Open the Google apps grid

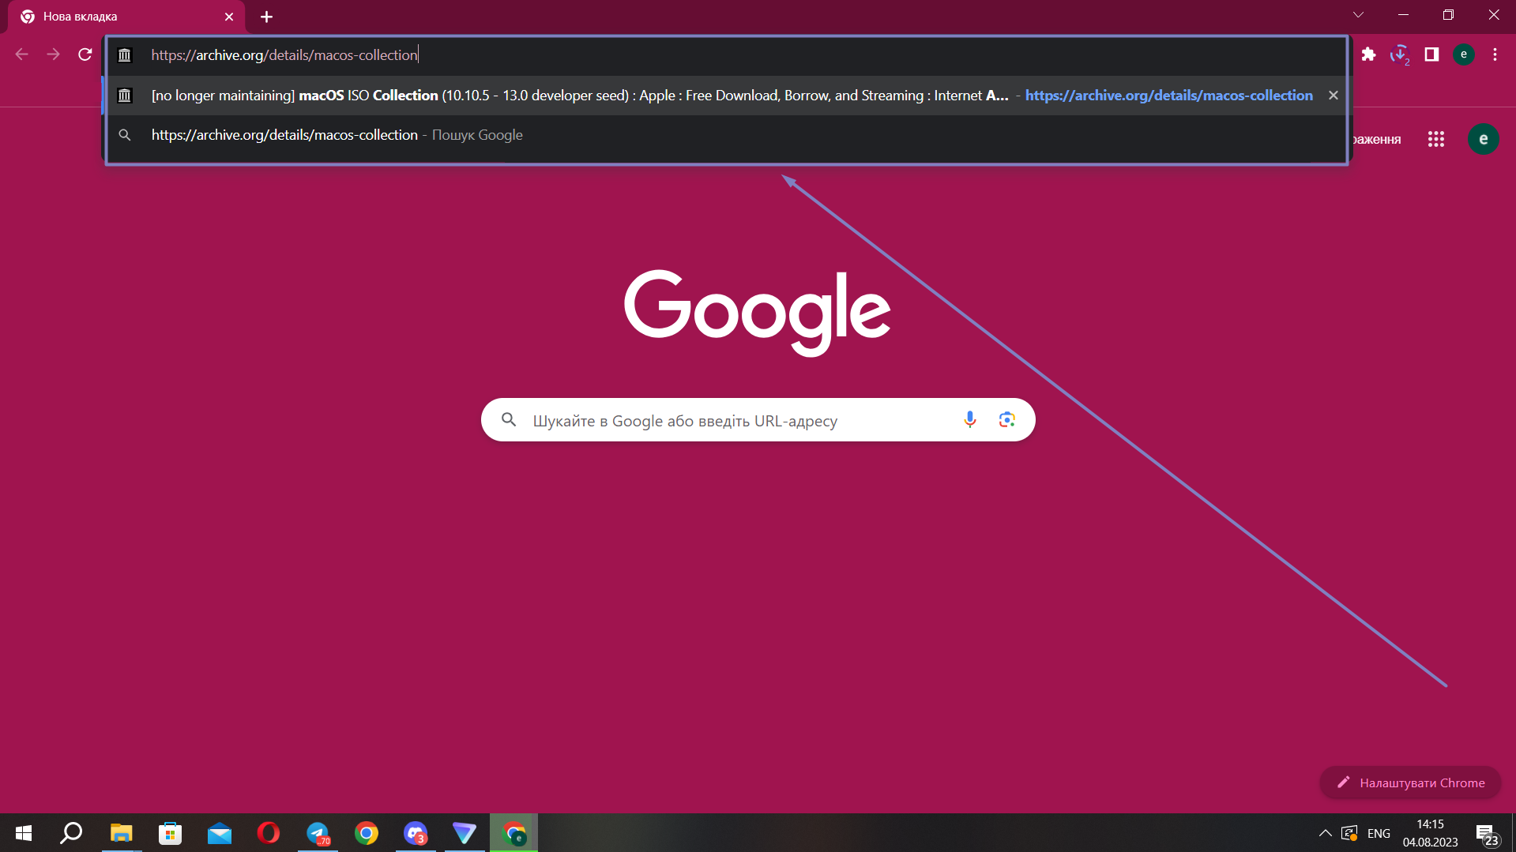[1436, 139]
